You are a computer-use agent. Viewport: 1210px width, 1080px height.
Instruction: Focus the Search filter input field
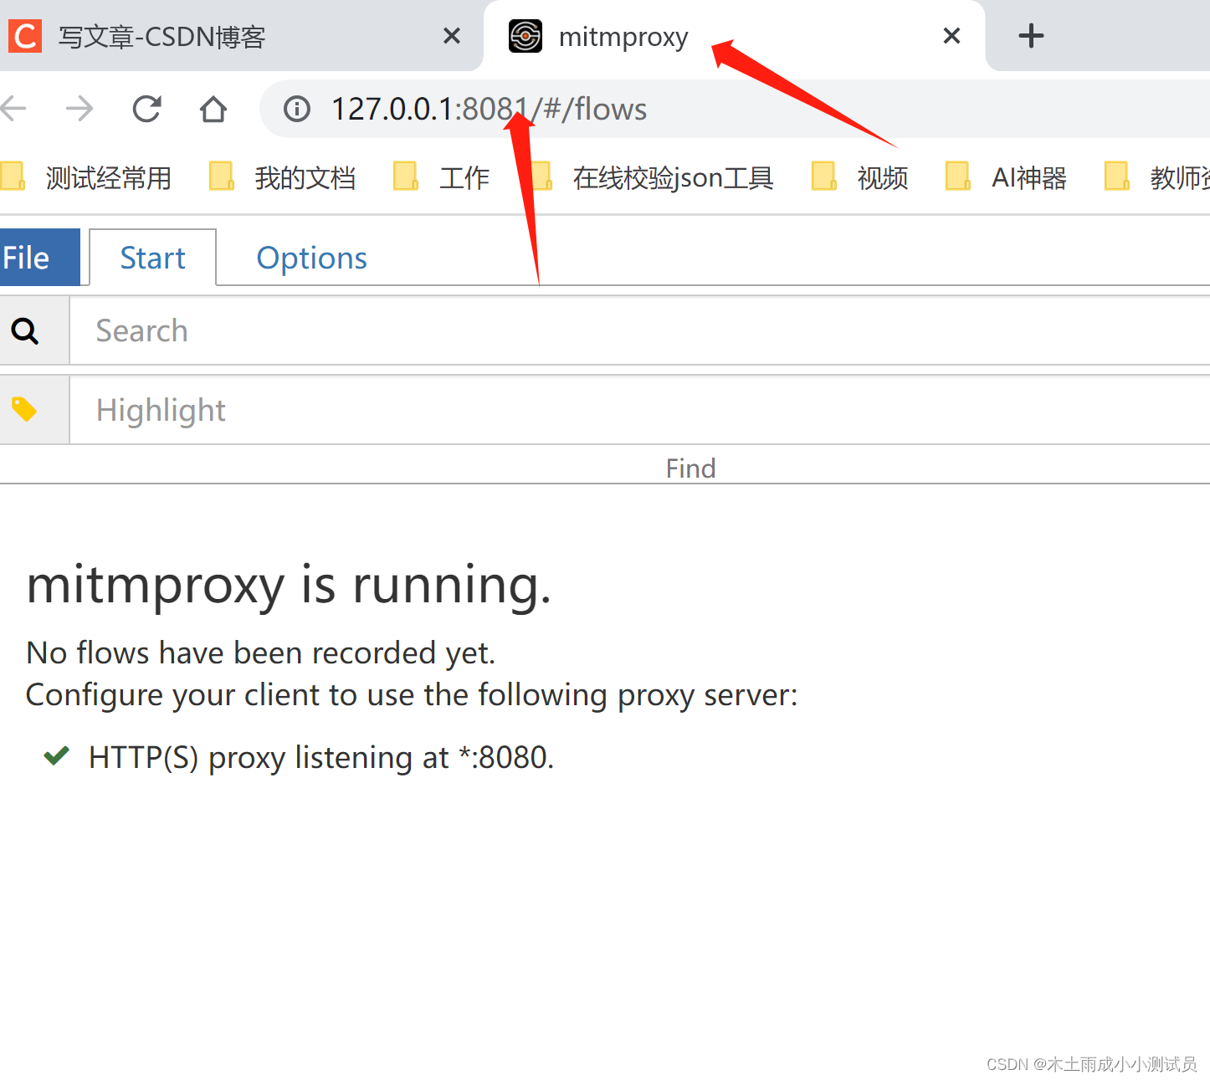[x=640, y=331]
